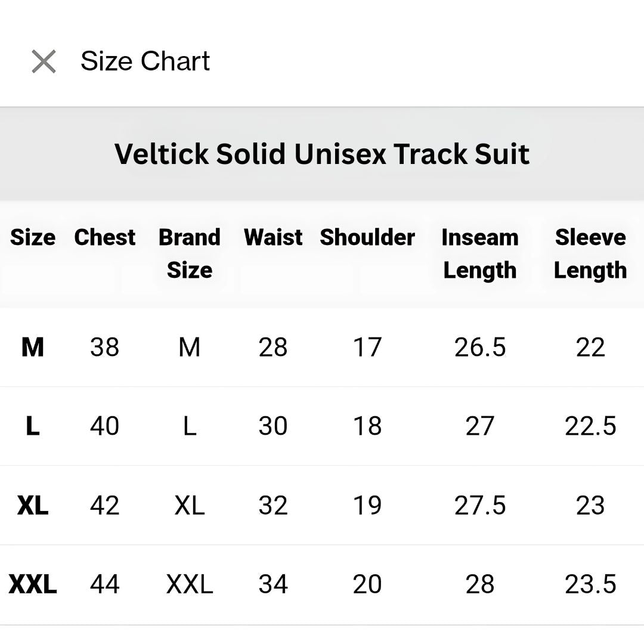This screenshot has height=644, width=644.
Task: Close the Size Chart panel
Action: tap(44, 61)
